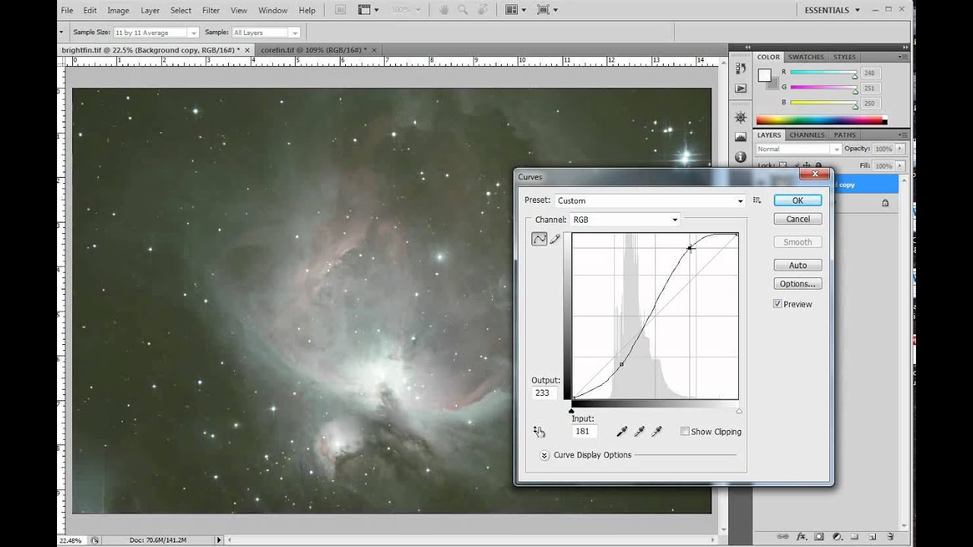This screenshot has width=973, height=547.
Task: Pick the gray point eyedropper
Action: click(x=639, y=432)
